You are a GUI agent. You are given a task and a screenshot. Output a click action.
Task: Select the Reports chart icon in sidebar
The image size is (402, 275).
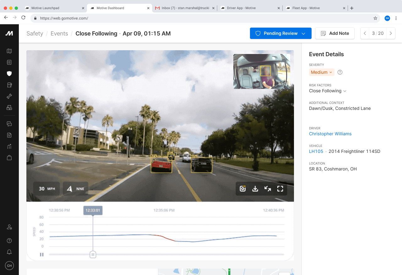(x=9, y=146)
